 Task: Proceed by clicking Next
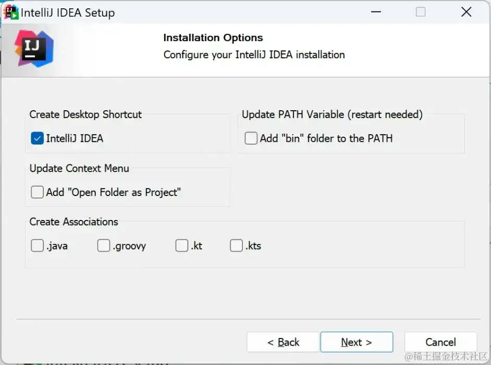tap(357, 342)
